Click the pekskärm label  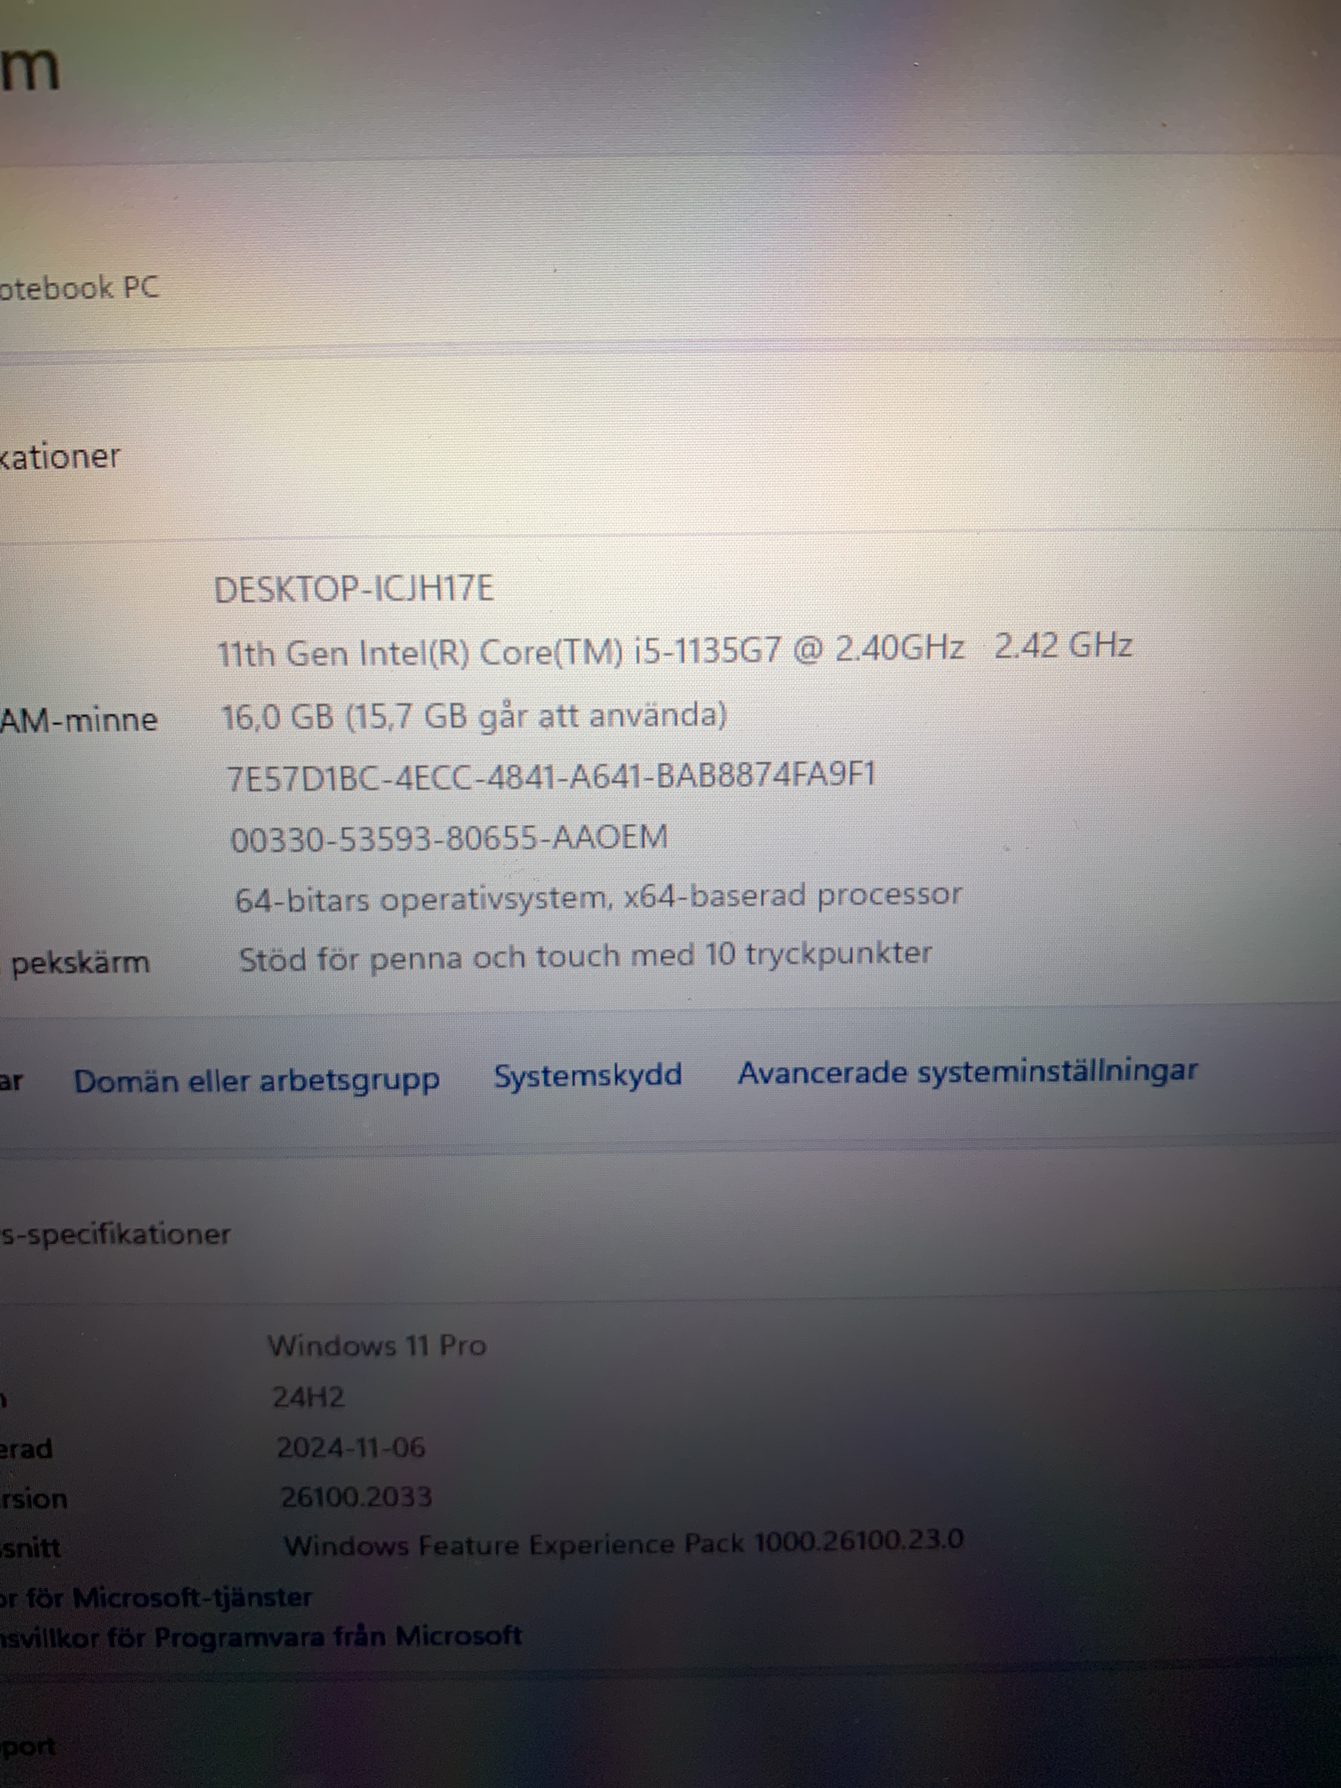pyautogui.click(x=80, y=963)
